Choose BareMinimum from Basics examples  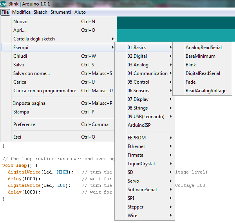coord(200,56)
